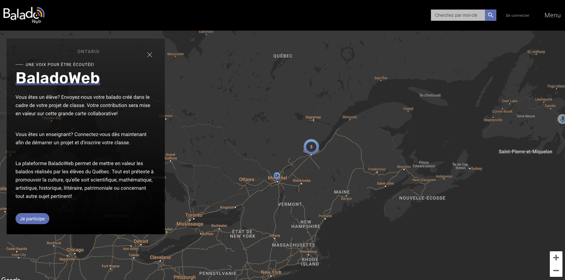Click the Rimouski city label
Viewport: 565px width, 280px height.
tap(350, 117)
